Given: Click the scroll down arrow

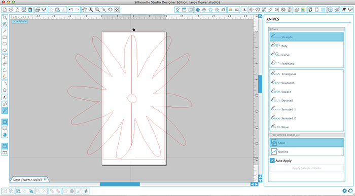Looking at the screenshot, I should tap(260, 180).
